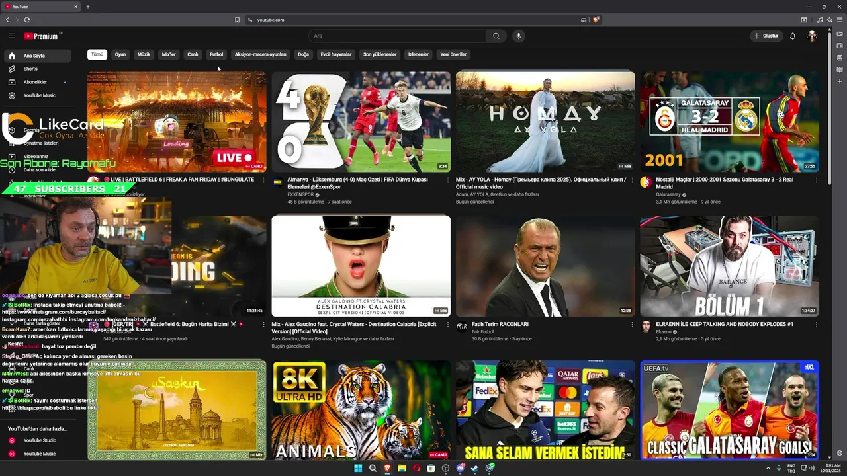This screenshot has width=847, height=476.
Task: Open File Explorer from the taskbar
Action: point(402,468)
